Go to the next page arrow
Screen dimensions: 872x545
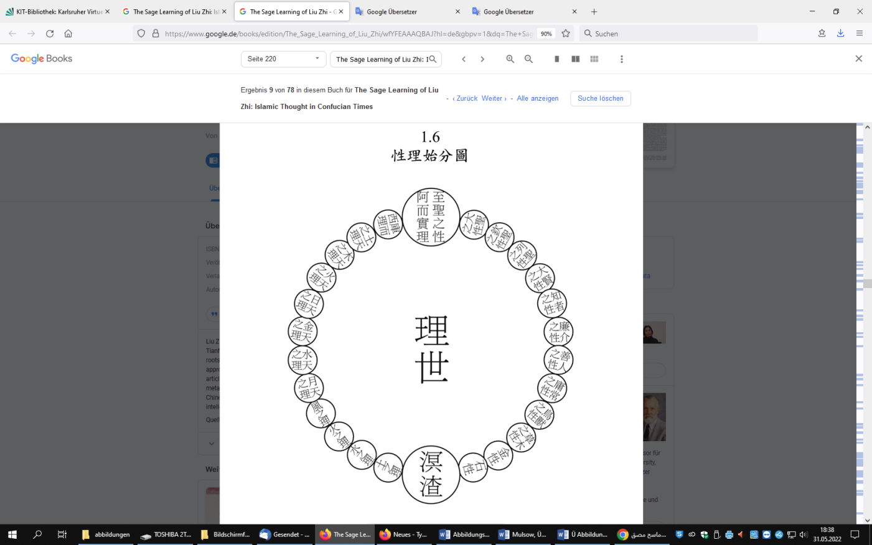pos(482,59)
